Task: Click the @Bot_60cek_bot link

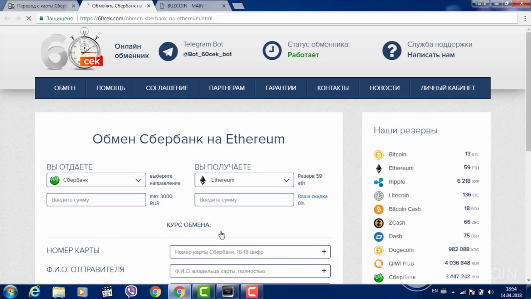Action: 207,54
